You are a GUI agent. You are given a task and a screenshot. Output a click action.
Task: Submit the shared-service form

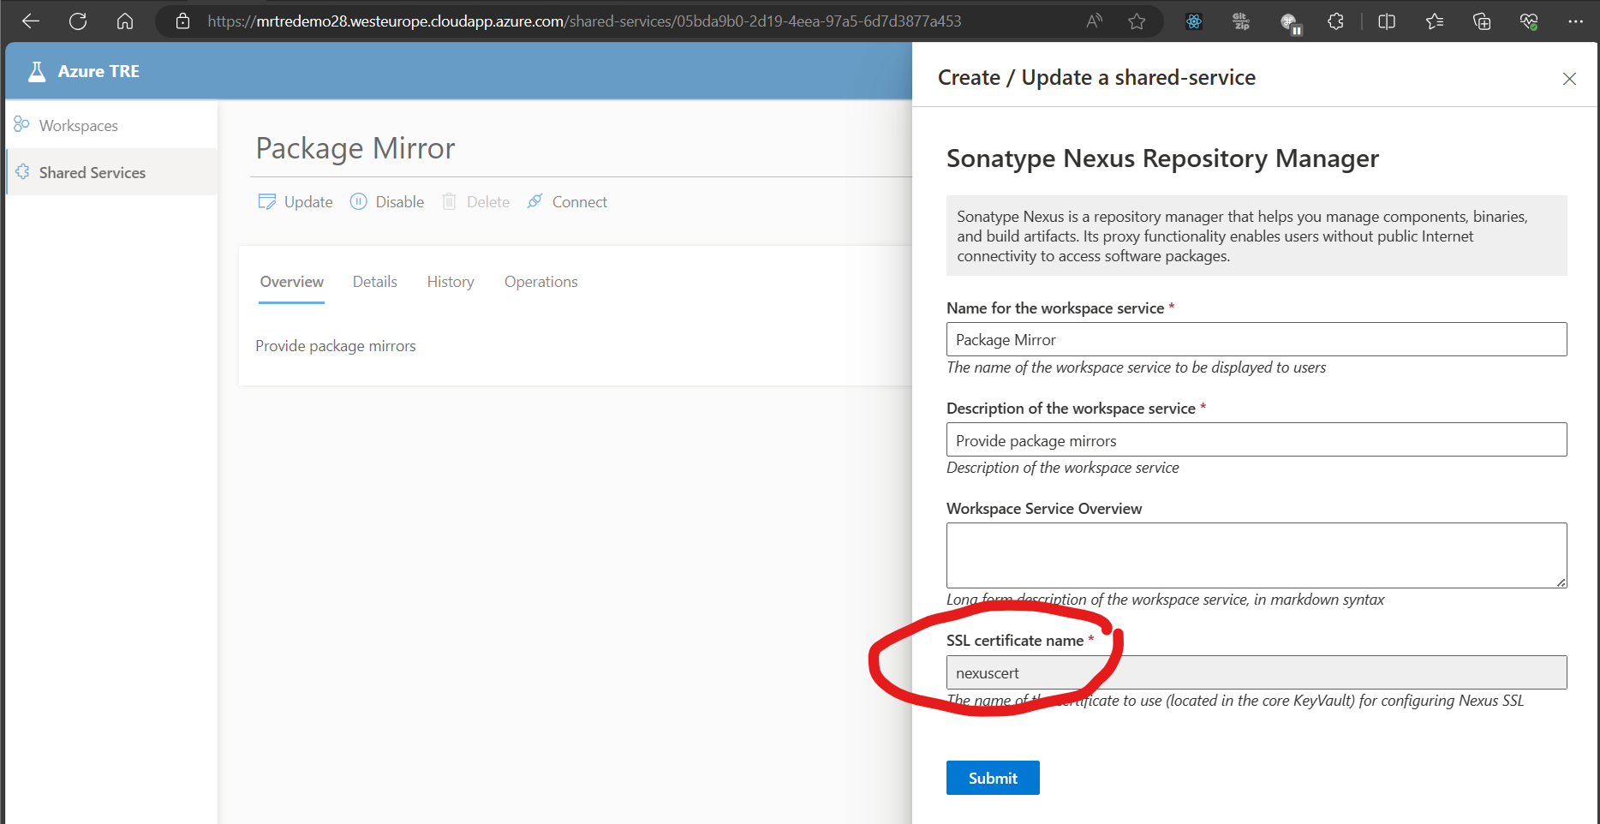(993, 778)
